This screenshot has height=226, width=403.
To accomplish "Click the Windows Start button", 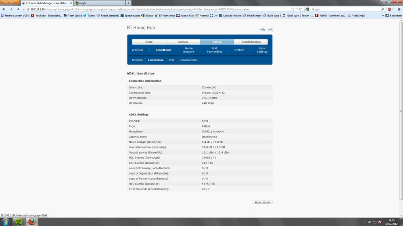I will coord(6,222).
